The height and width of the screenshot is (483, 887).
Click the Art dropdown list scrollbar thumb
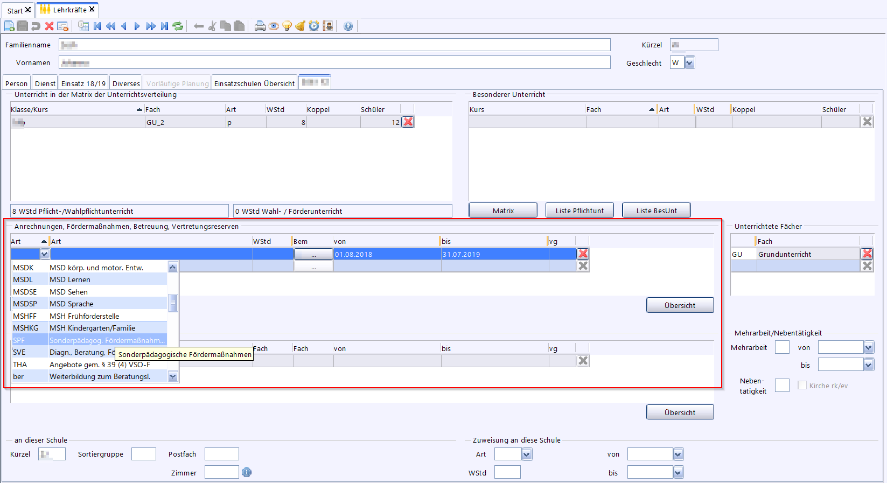pos(173,303)
